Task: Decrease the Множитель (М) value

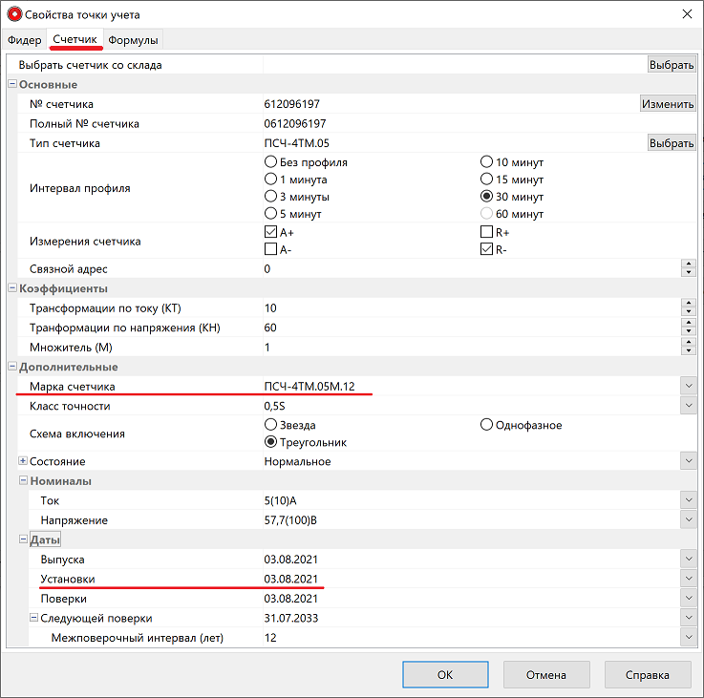Action: point(687,351)
